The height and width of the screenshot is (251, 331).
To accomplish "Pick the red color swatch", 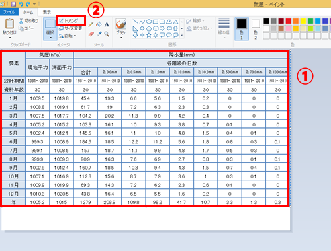I will (x=289, y=21).
